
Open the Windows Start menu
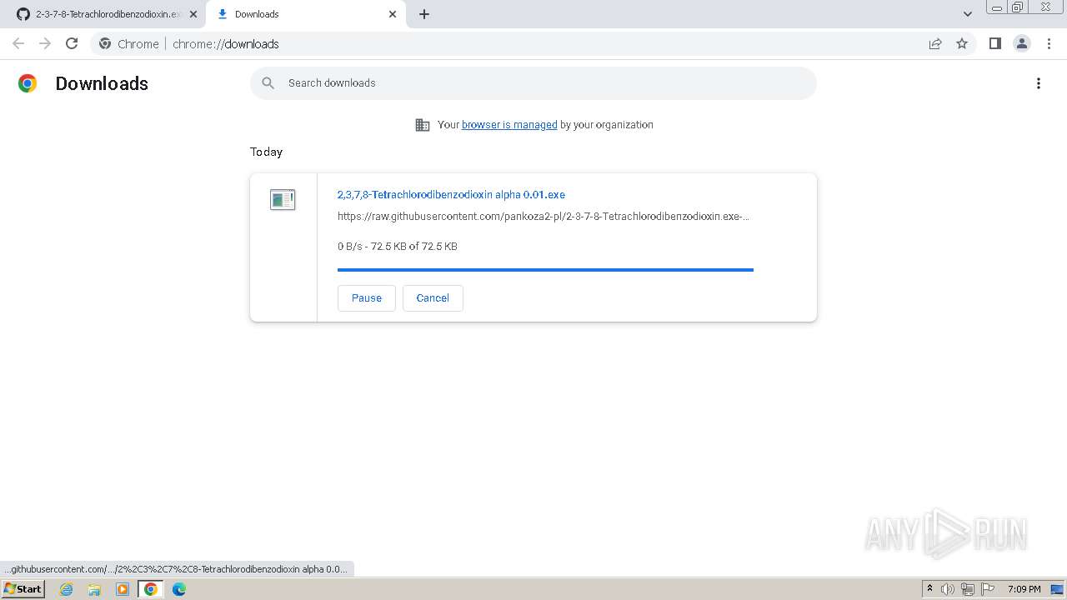tap(23, 589)
